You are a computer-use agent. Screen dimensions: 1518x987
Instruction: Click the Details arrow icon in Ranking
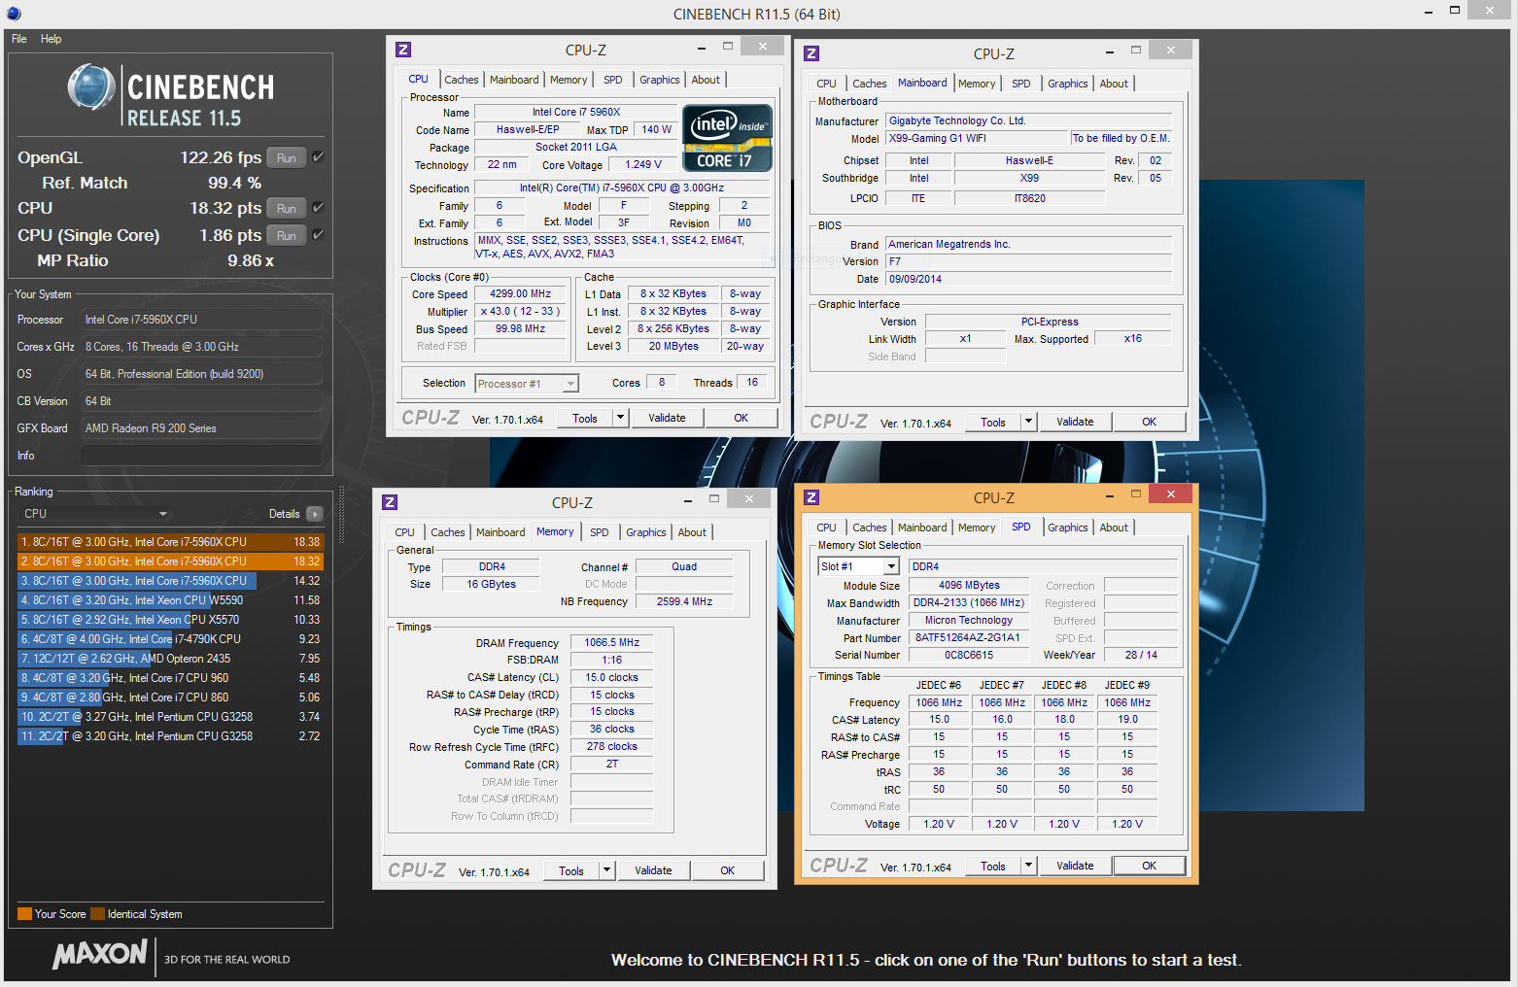point(315,514)
